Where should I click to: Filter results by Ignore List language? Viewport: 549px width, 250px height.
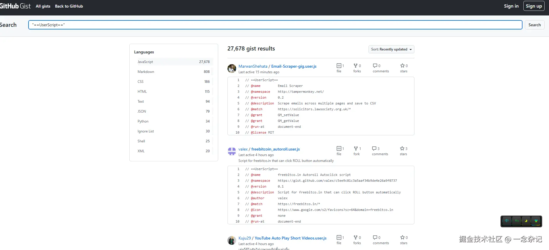174,131
